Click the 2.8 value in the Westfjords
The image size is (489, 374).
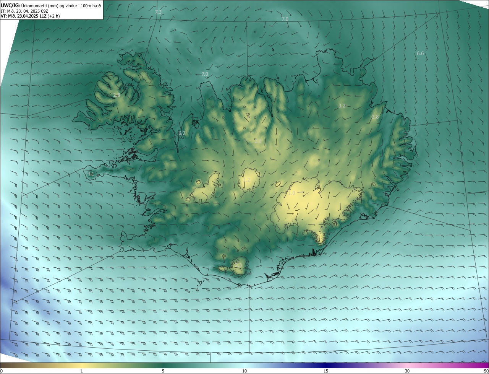(x=117, y=95)
